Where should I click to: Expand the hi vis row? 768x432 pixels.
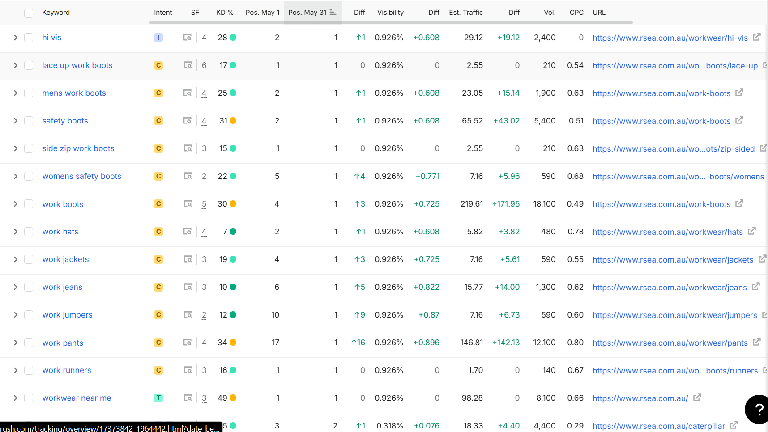pos(16,38)
